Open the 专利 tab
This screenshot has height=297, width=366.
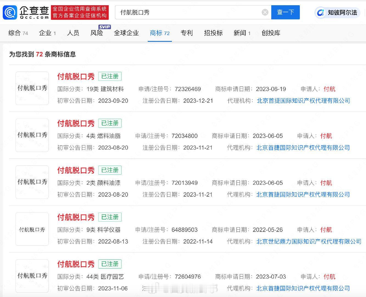tap(187, 33)
